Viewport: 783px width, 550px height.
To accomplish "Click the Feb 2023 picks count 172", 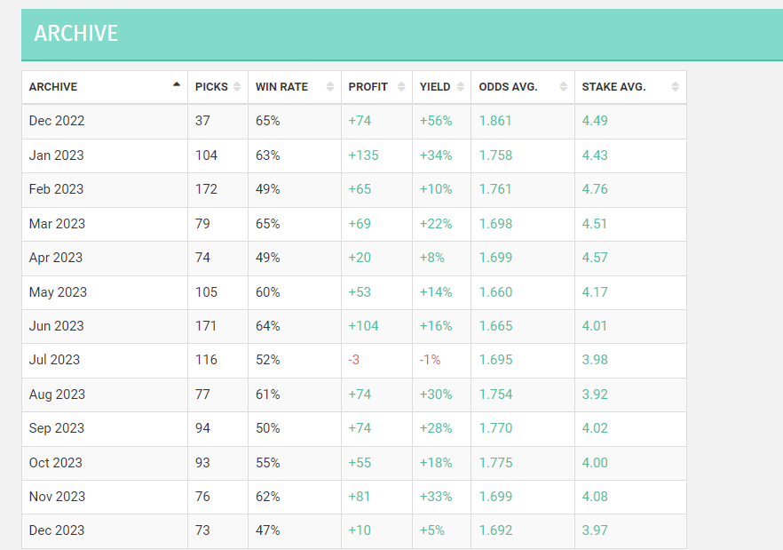I will 206,189.
